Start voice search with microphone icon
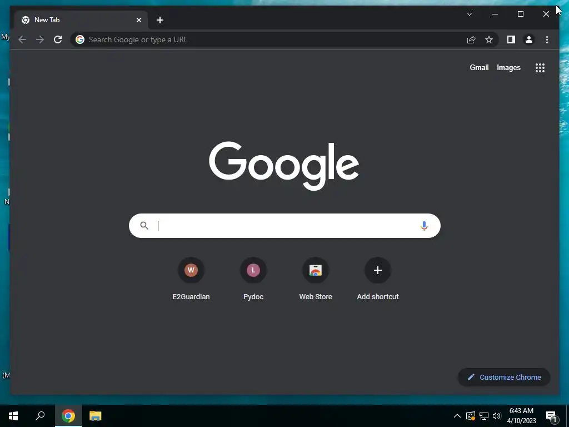Image resolution: width=569 pixels, height=427 pixels. (424, 226)
